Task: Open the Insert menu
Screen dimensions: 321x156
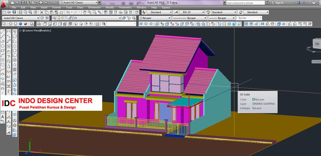Action: pos(44,7)
